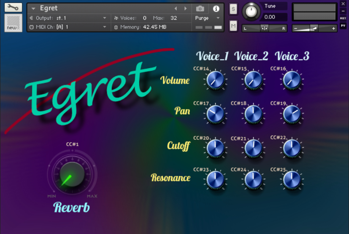Go to previous instrument preset arrow
Image resolution: width=349 pixels, height=234 pixels.
pos(176,8)
